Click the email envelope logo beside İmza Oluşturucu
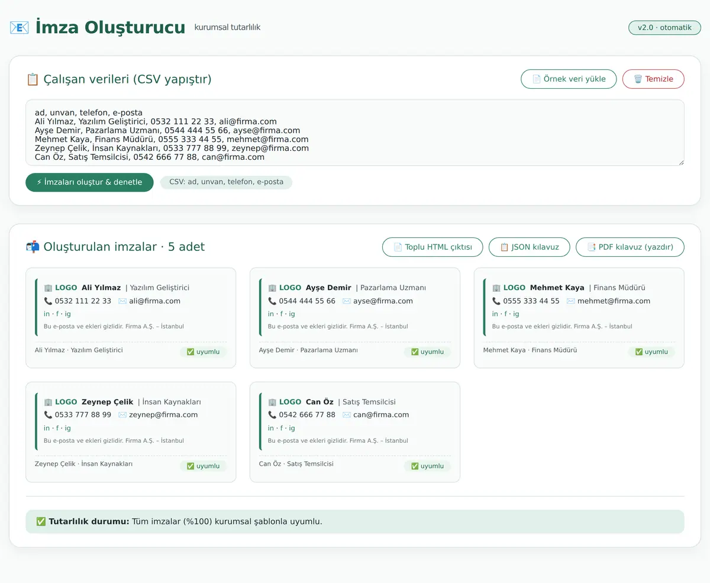This screenshot has height=583, width=710. tap(19, 27)
